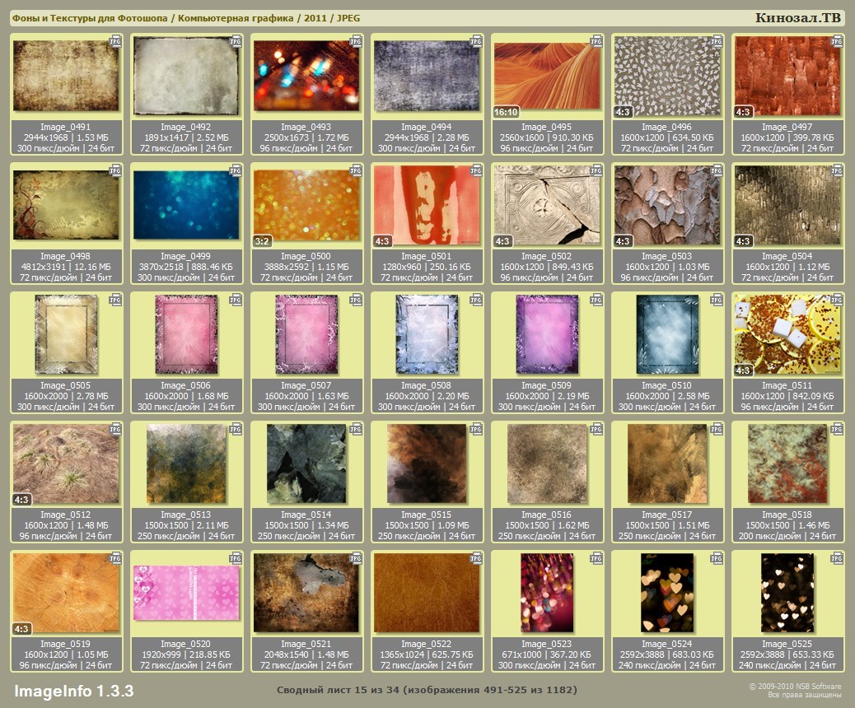Click the JPG file icon on Image_0491
Image resolution: width=855 pixels, height=708 pixels.
(x=115, y=40)
